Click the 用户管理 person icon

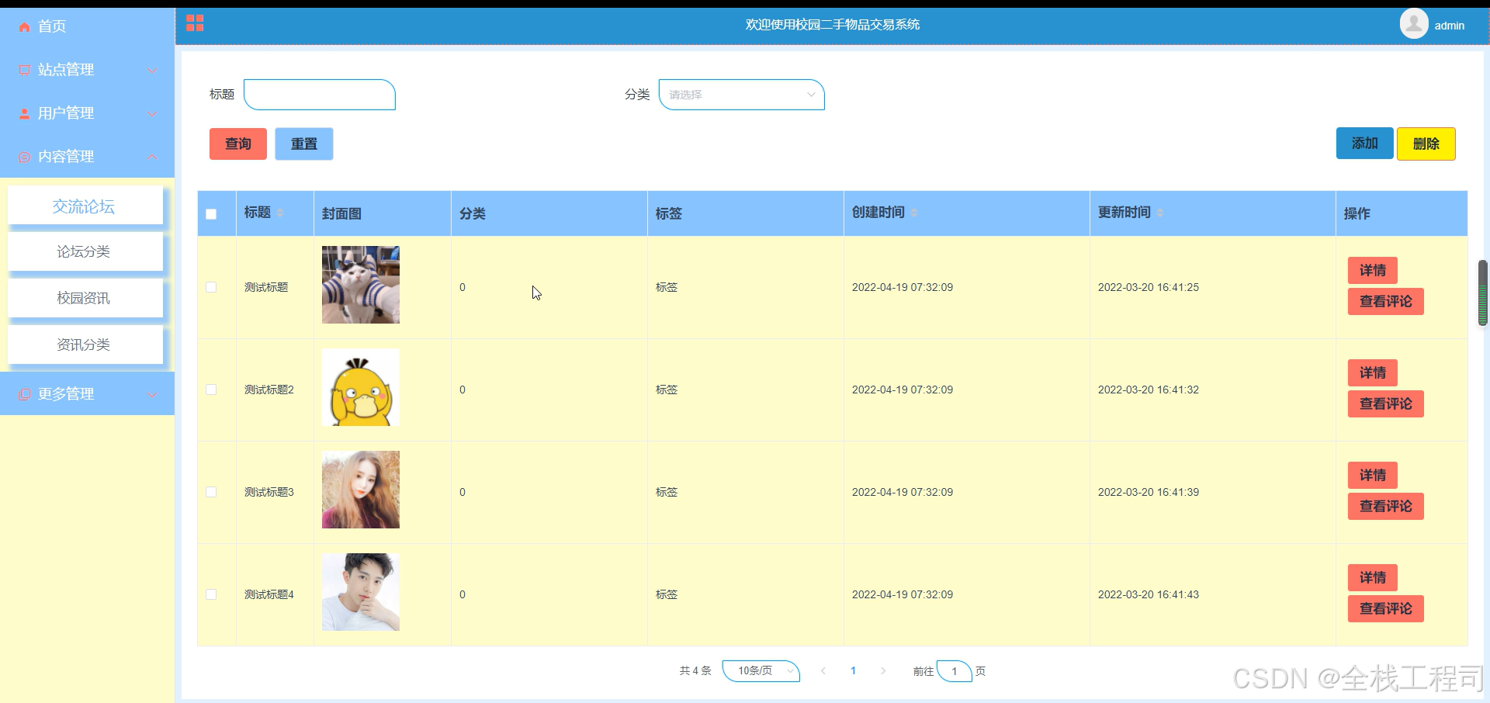25,113
